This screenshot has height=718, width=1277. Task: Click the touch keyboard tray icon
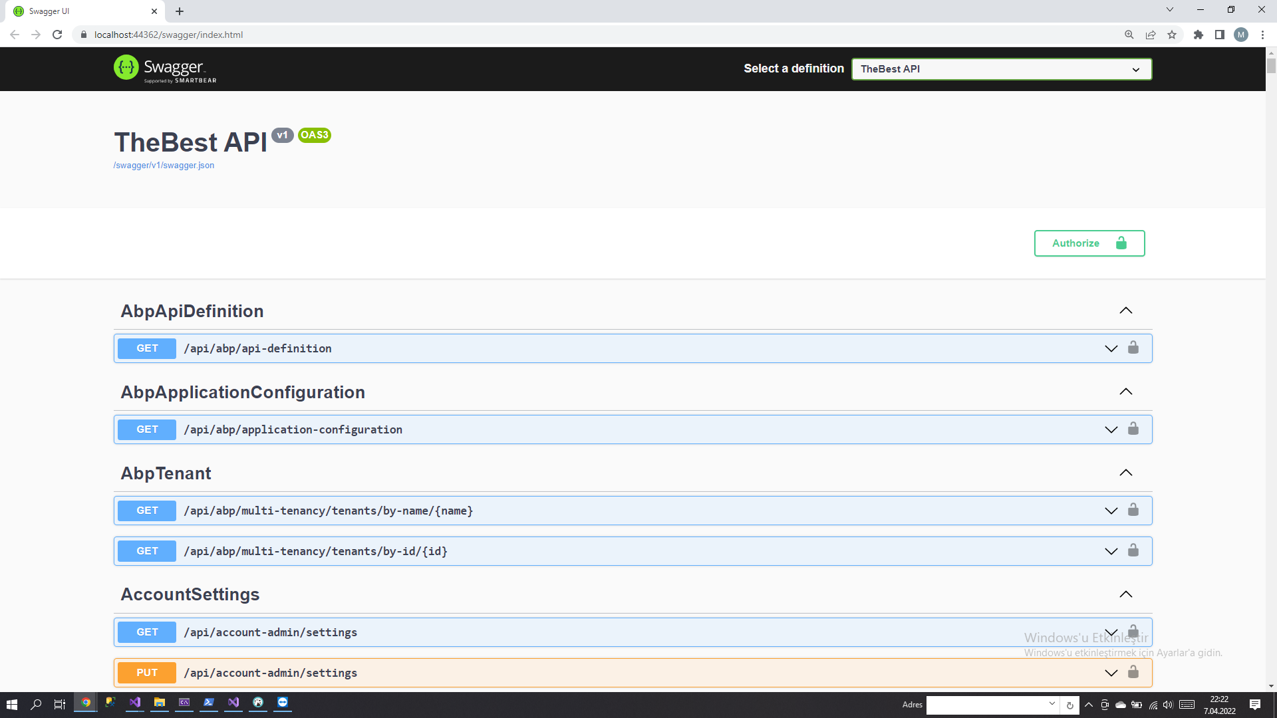point(1187,705)
